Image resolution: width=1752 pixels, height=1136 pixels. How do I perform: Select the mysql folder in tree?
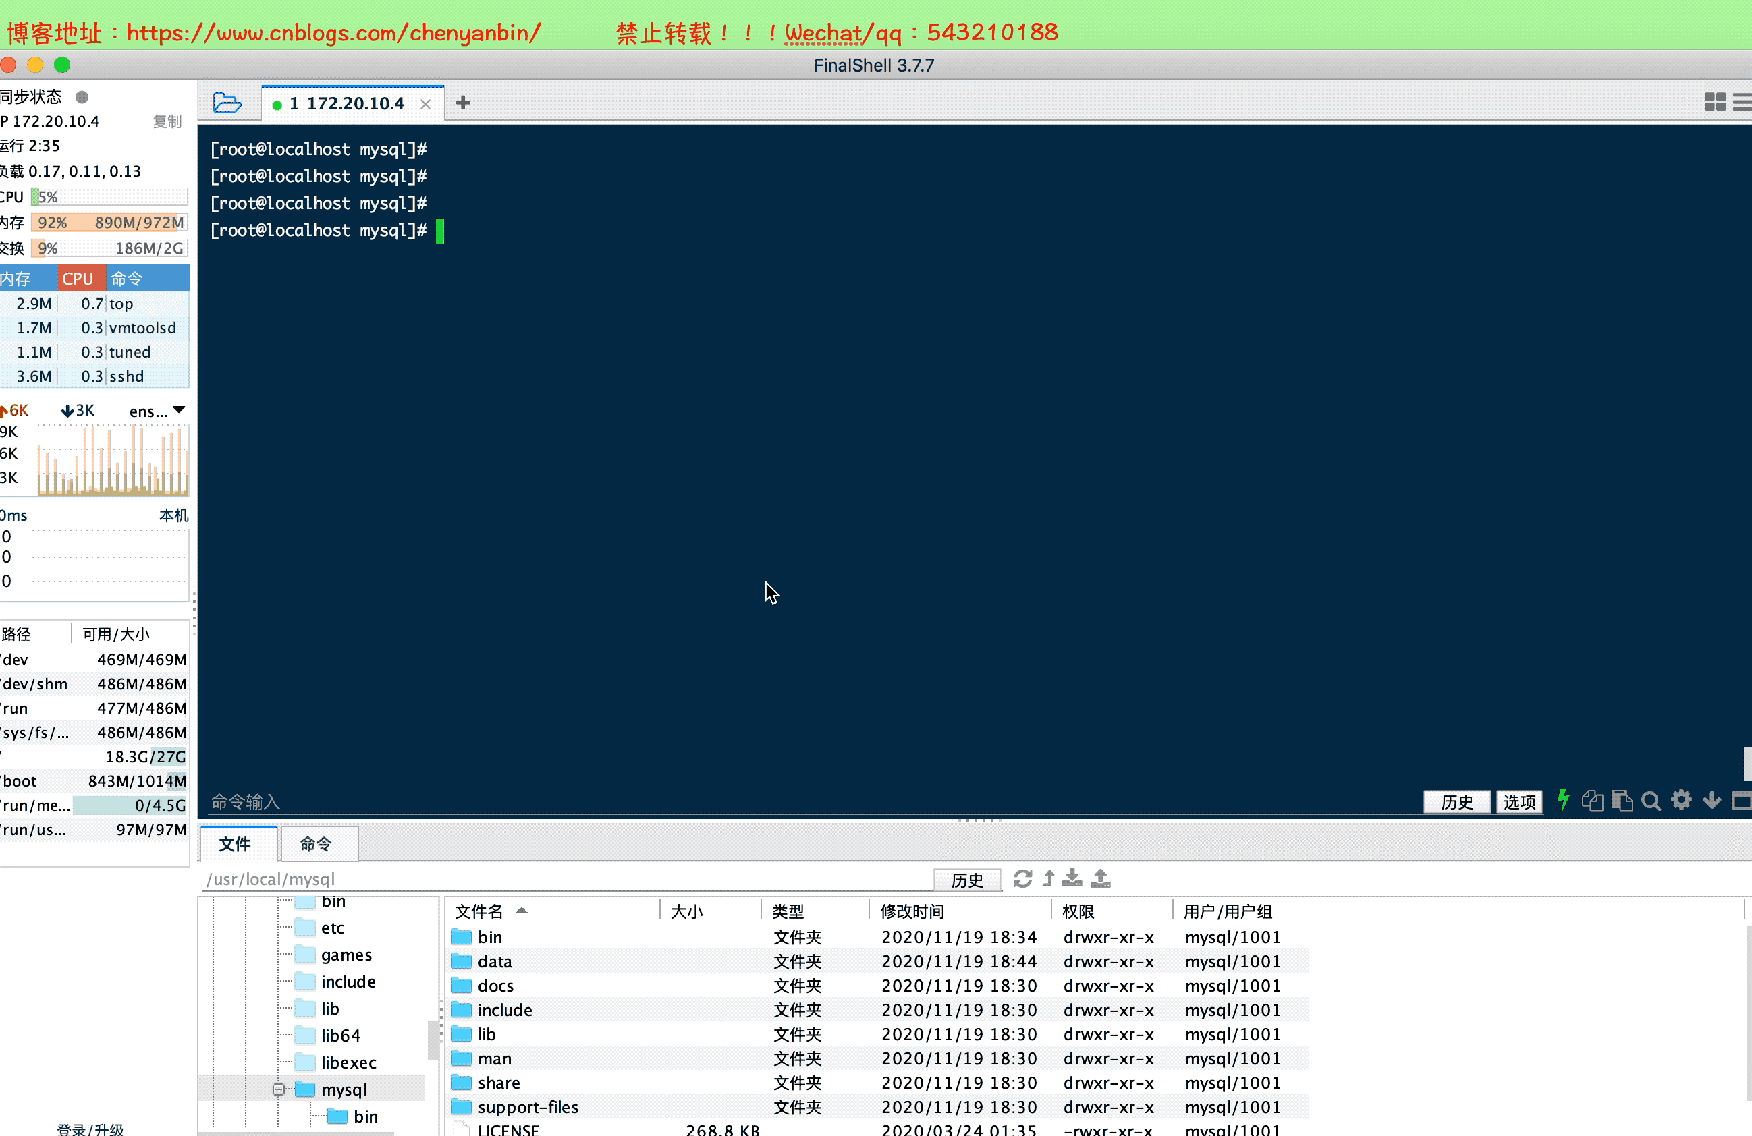[344, 1089]
